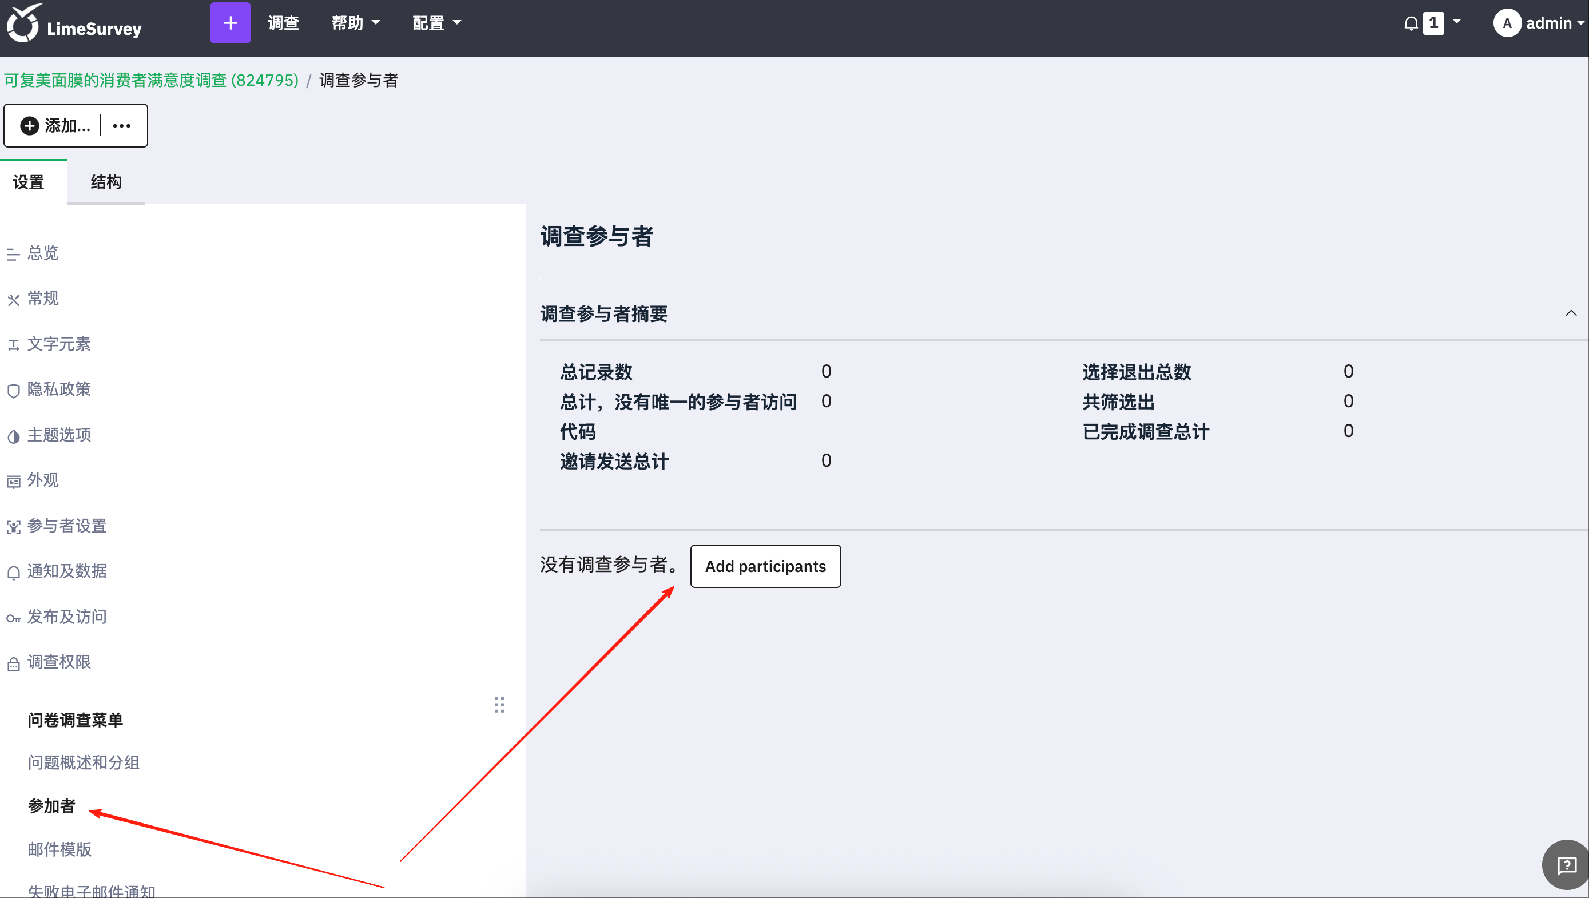Open 发布及访问 settings
Screen dimensions: 1589x898
pos(66,617)
